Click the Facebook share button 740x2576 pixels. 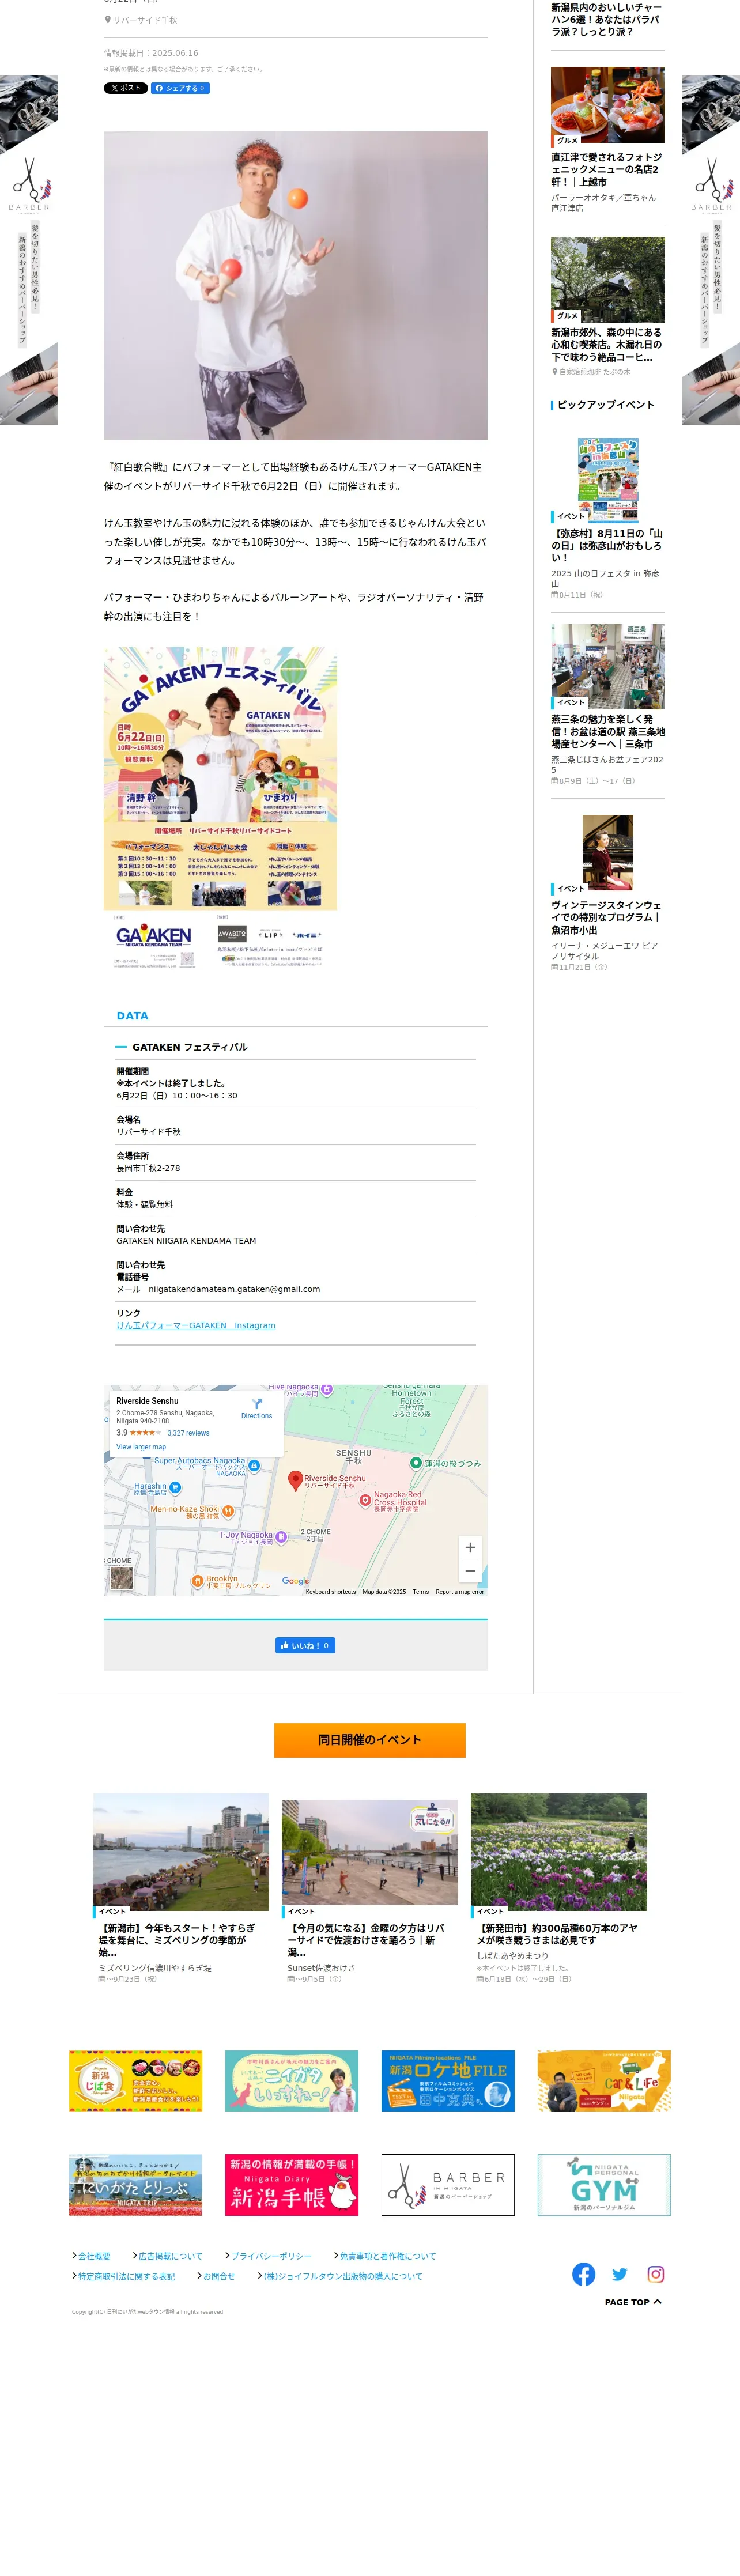(x=180, y=88)
